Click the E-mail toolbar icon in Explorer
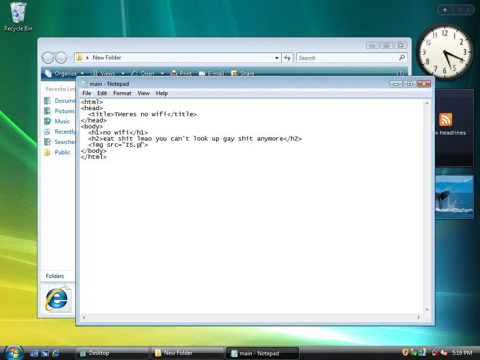The width and height of the screenshot is (480, 360). coord(202,74)
